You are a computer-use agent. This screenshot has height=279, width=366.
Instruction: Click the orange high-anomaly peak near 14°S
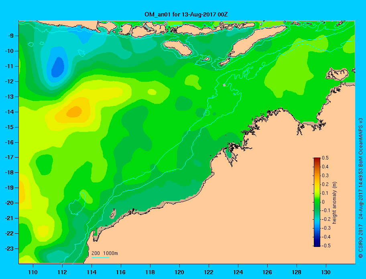click(x=74, y=112)
